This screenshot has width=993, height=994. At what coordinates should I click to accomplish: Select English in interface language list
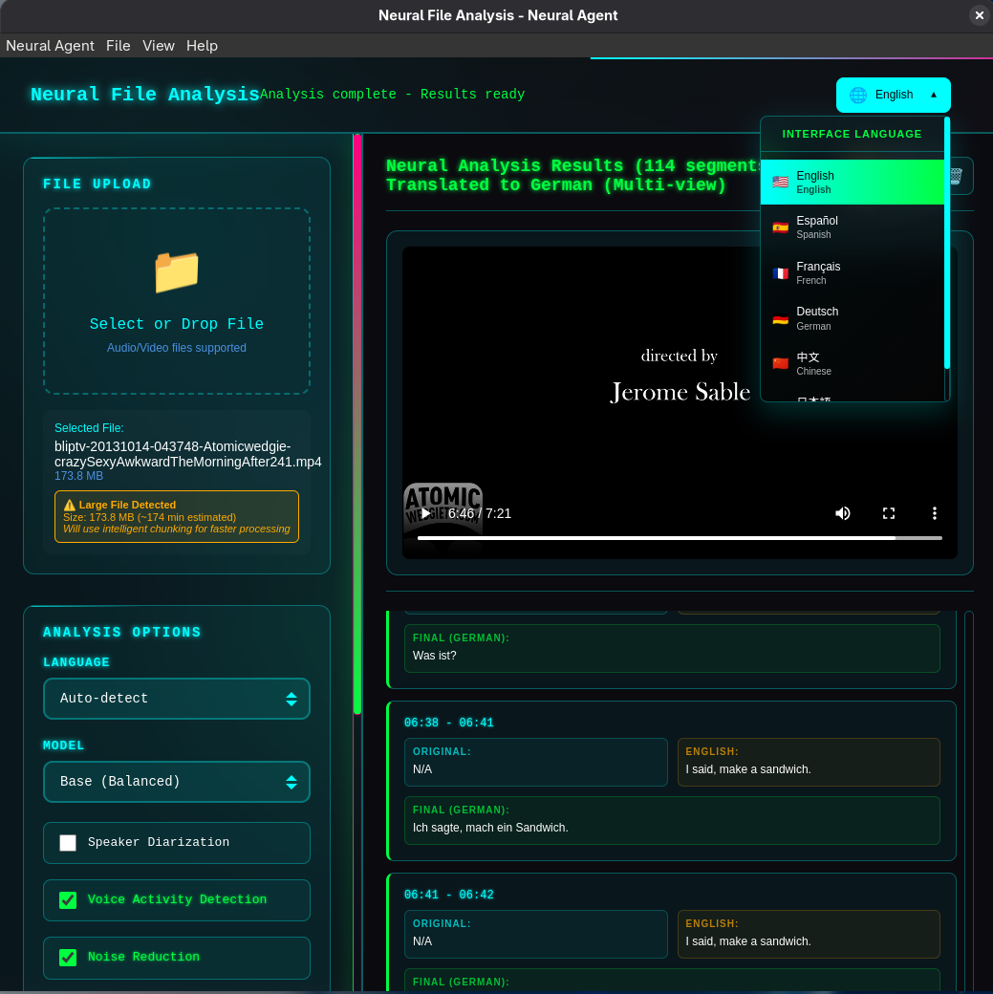(853, 182)
